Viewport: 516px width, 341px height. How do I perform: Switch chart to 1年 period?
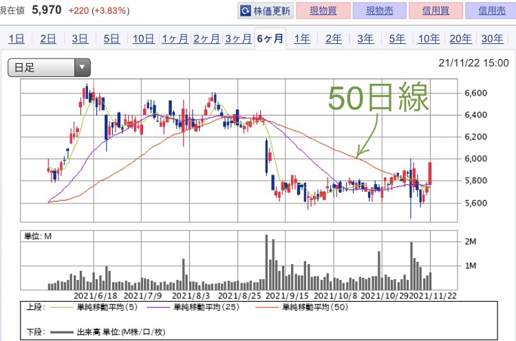click(x=302, y=38)
